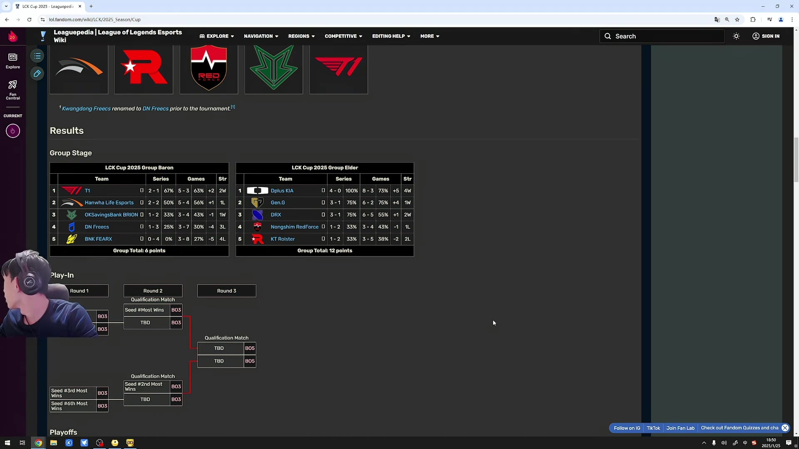This screenshot has height=449, width=799.
Task: Expand the EXPLORE dropdown menu
Action: coord(217,36)
